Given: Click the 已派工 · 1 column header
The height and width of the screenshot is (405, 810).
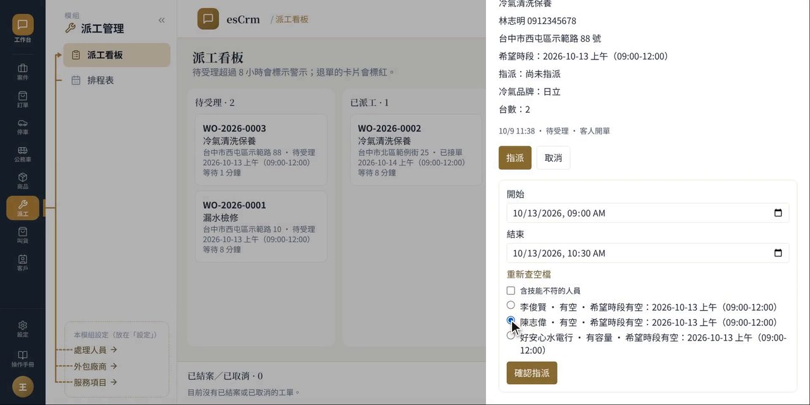Looking at the screenshot, I should [x=370, y=103].
